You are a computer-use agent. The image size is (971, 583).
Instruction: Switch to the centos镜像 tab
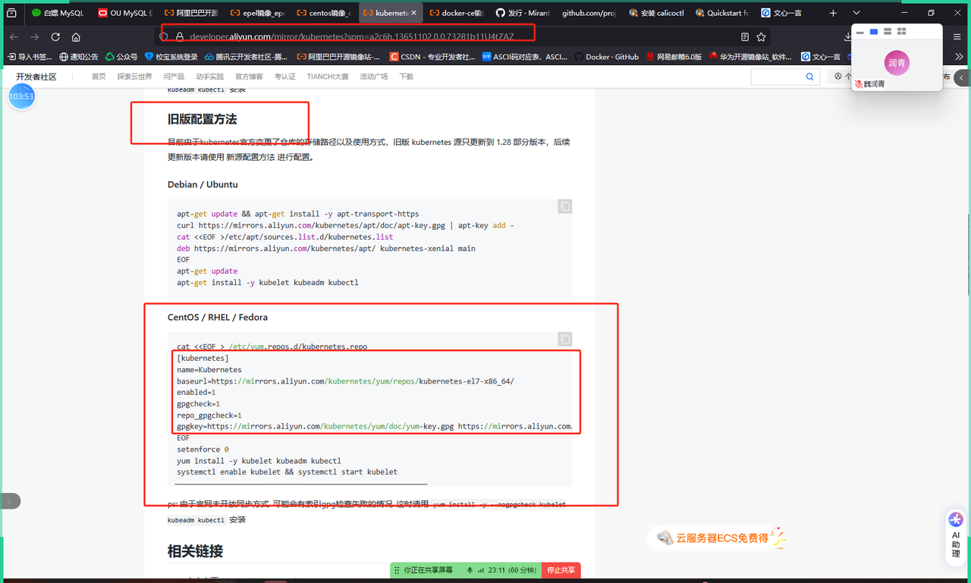pyautogui.click(x=323, y=13)
